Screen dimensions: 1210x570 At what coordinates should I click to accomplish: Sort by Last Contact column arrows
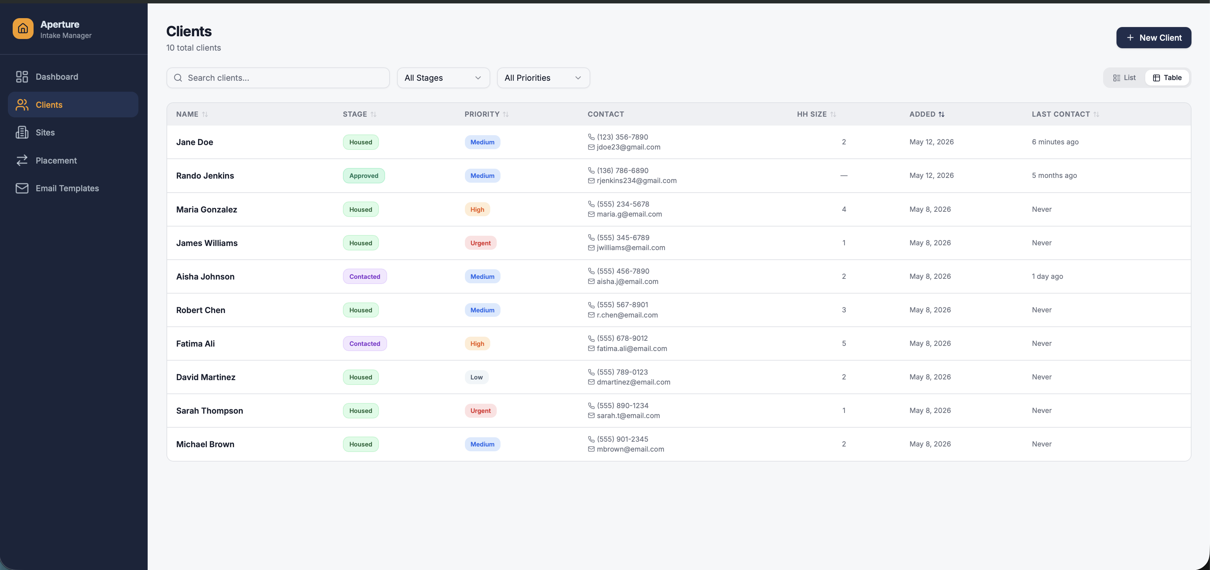(1096, 115)
